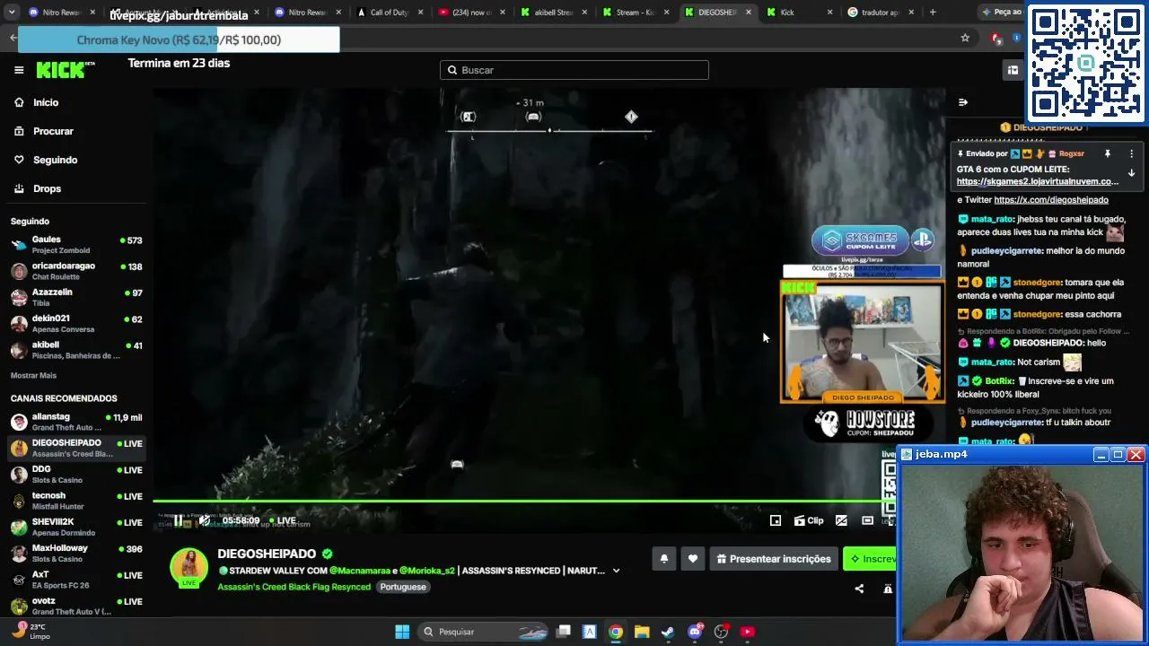Click Presentear inscrições button
This screenshot has width=1149, height=646.
point(774,559)
